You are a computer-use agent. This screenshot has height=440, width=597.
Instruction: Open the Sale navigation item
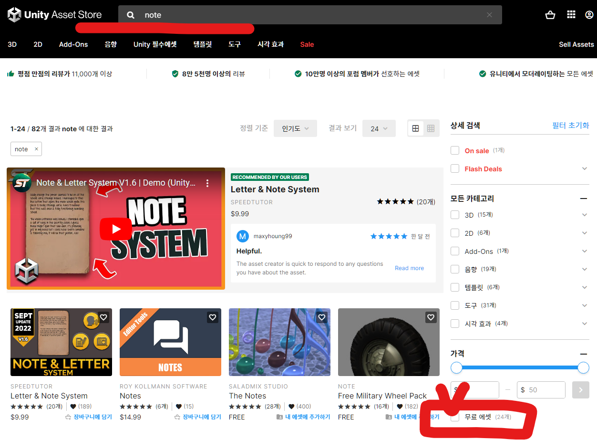[307, 44]
